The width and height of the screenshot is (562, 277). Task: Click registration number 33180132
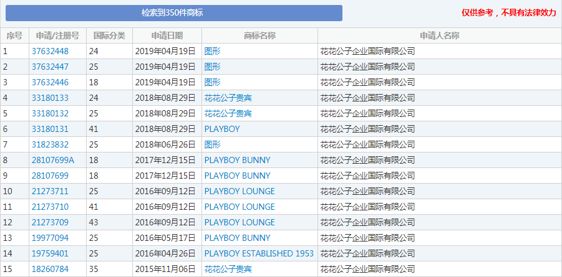[50, 113]
